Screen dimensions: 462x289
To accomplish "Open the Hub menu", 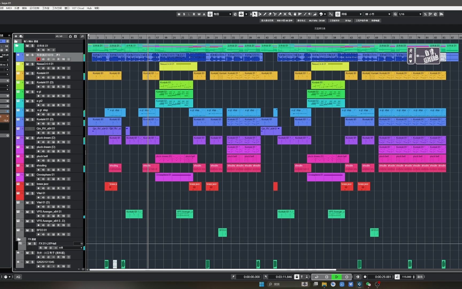I will pos(89,8).
